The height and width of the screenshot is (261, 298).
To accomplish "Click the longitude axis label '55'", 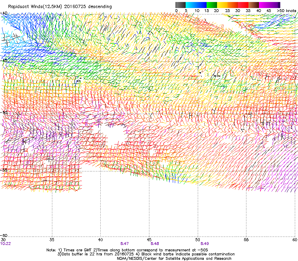I will click(x=246, y=240).
